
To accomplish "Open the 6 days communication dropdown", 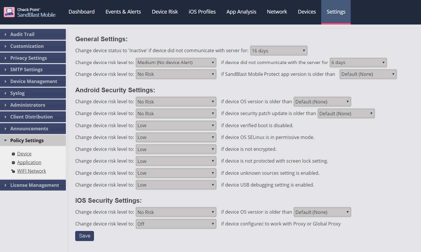I will (358, 63).
